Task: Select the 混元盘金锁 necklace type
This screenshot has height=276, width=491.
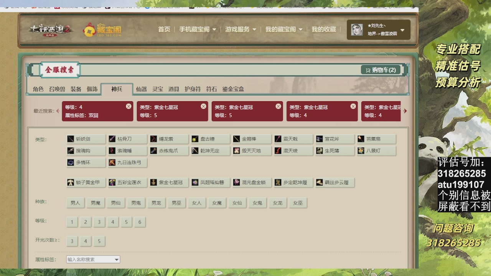Action: (x=252, y=182)
